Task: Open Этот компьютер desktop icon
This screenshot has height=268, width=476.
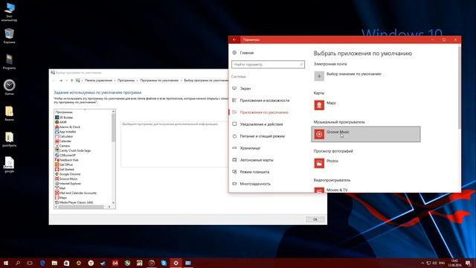Action: [x=9, y=12]
